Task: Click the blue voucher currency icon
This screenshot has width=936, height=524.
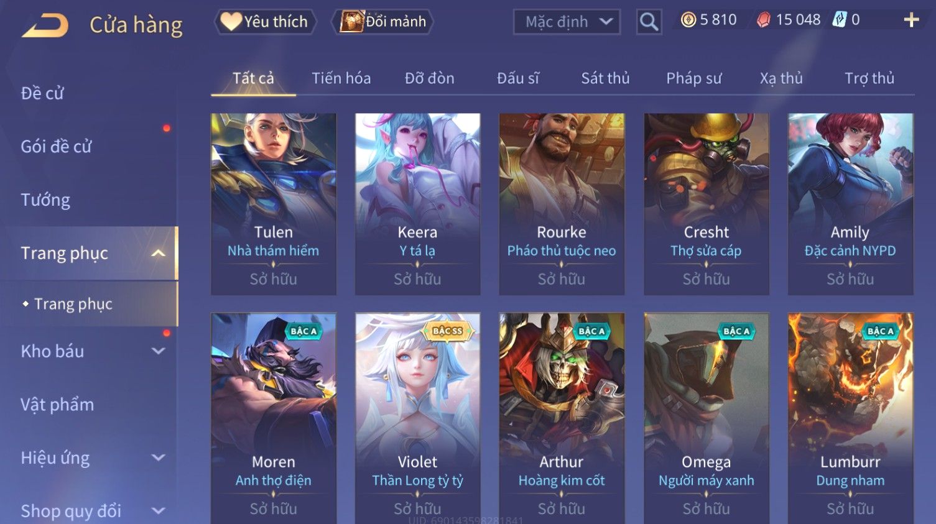Action: pos(840,20)
